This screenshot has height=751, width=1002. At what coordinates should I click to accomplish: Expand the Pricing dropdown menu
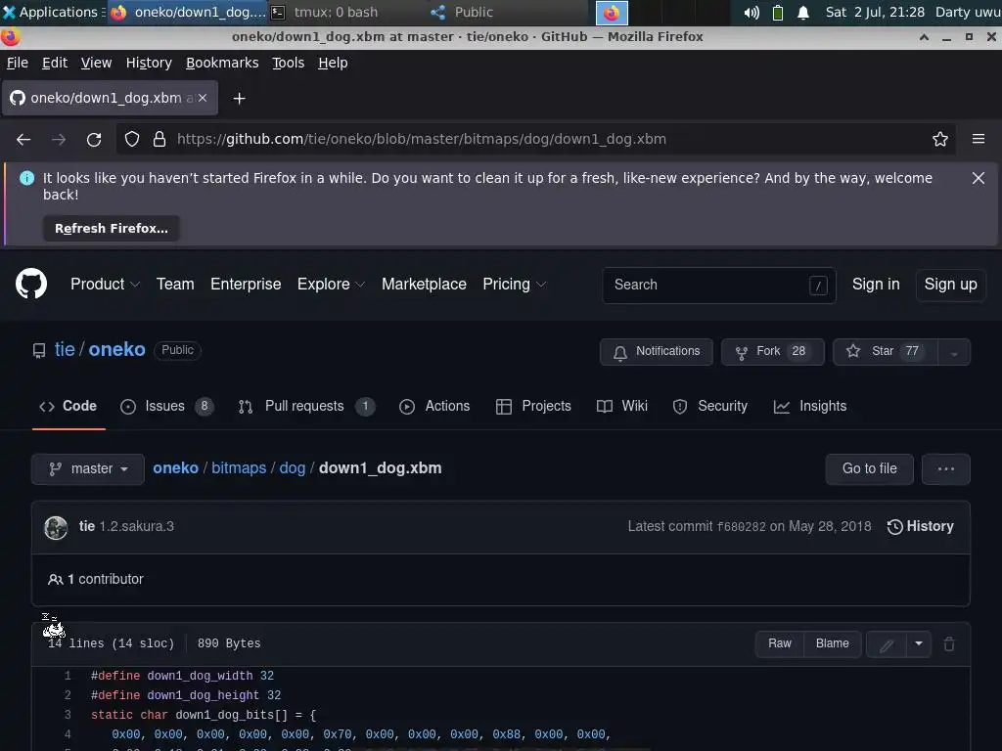[x=515, y=285]
